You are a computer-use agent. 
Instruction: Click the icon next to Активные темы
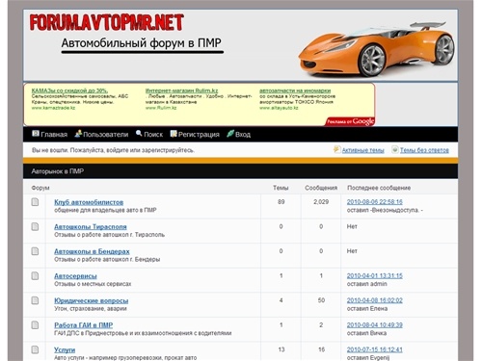[x=336, y=149]
